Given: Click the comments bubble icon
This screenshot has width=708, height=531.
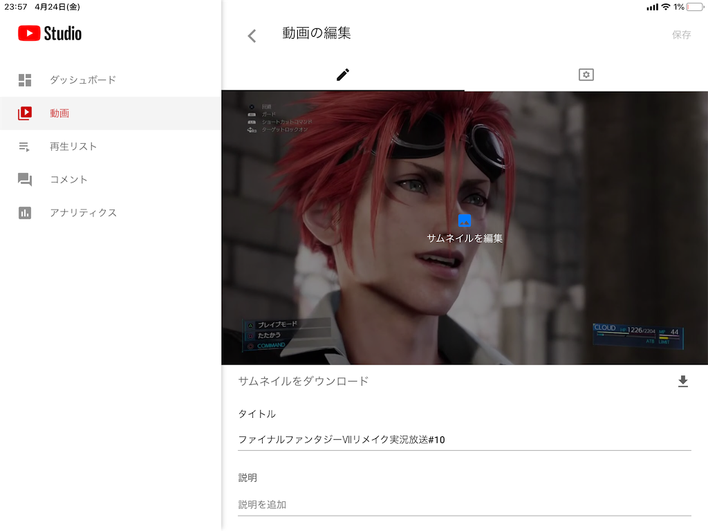Looking at the screenshot, I should [25, 180].
